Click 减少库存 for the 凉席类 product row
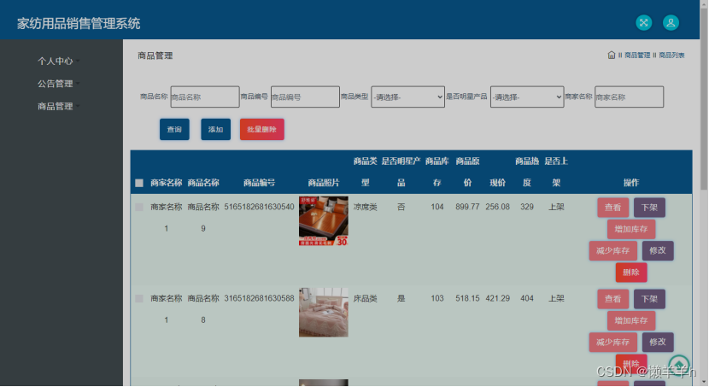This screenshot has width=709, height=387. tap(612, 251)
